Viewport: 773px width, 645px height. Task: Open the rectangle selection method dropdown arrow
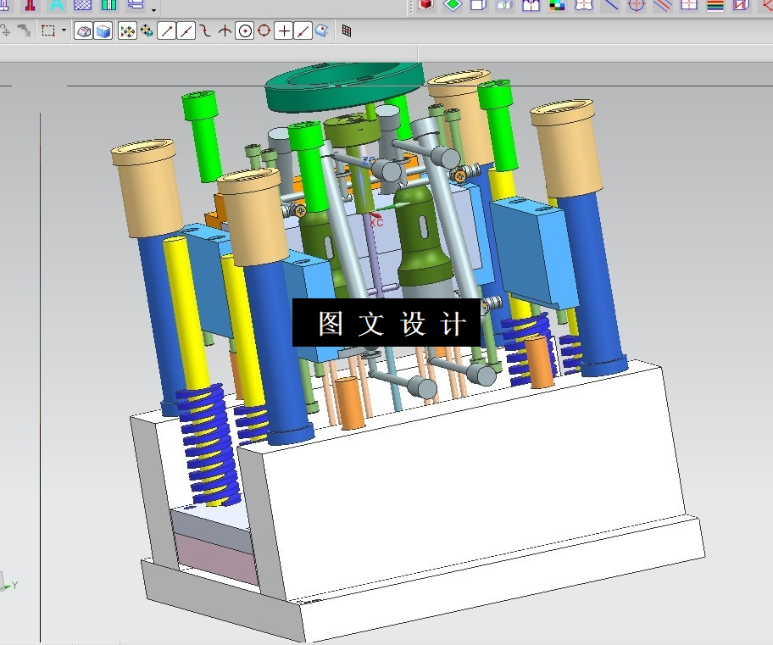tap(64, 31)
